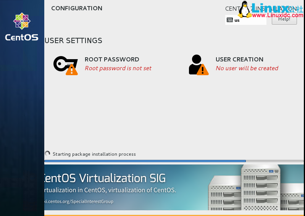Click the Help! button

(284, 19)
